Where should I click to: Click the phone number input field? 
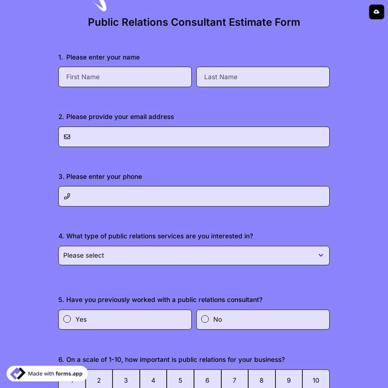pos(199,197)
